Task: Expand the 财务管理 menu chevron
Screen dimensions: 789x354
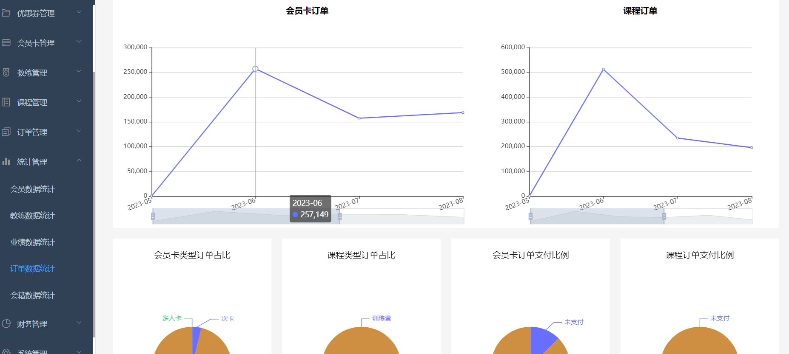Action: [x=79, y=323]
